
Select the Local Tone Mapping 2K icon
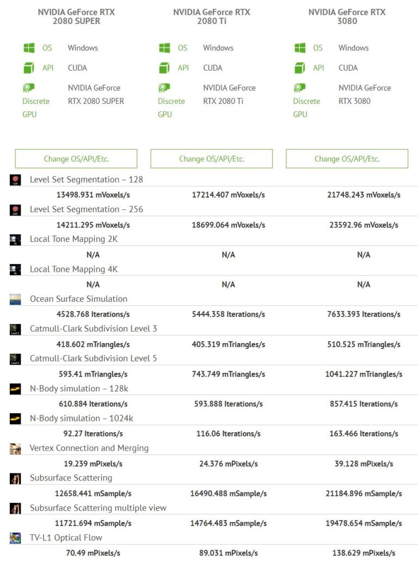click(x=15, y=239)
